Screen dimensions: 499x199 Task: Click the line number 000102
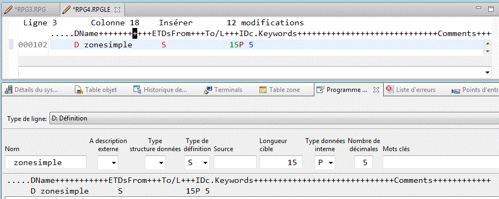(33, 45)
